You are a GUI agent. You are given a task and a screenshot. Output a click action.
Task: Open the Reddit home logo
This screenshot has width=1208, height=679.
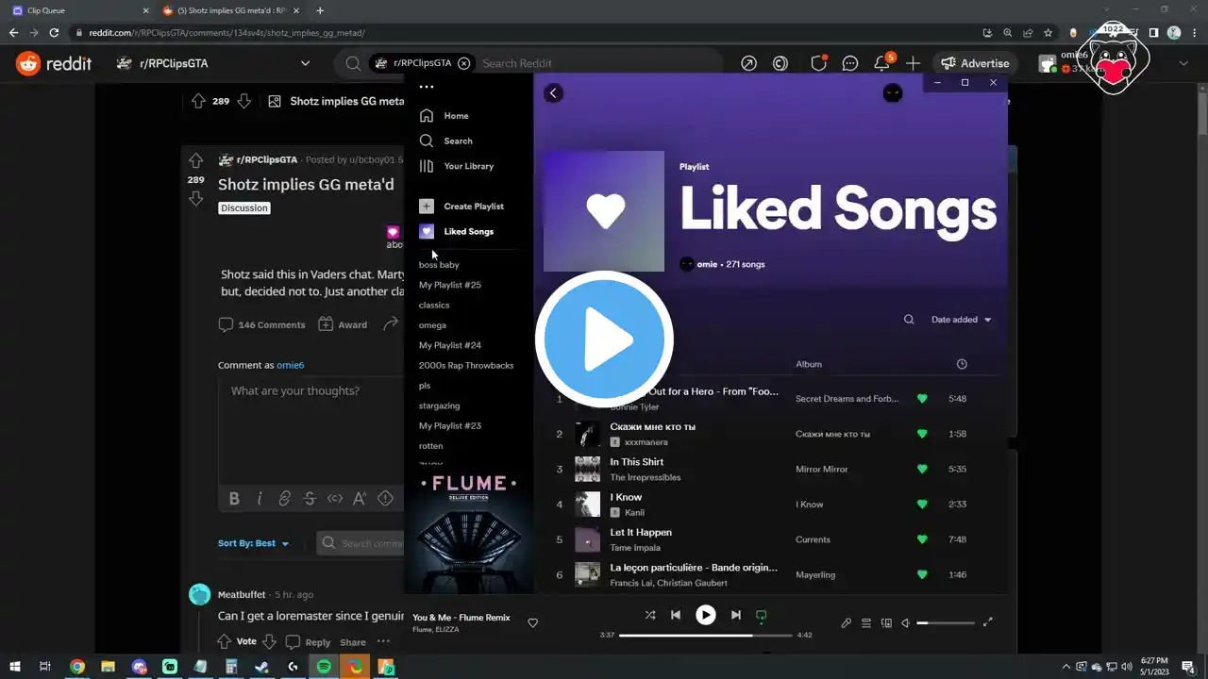(55, 63)
